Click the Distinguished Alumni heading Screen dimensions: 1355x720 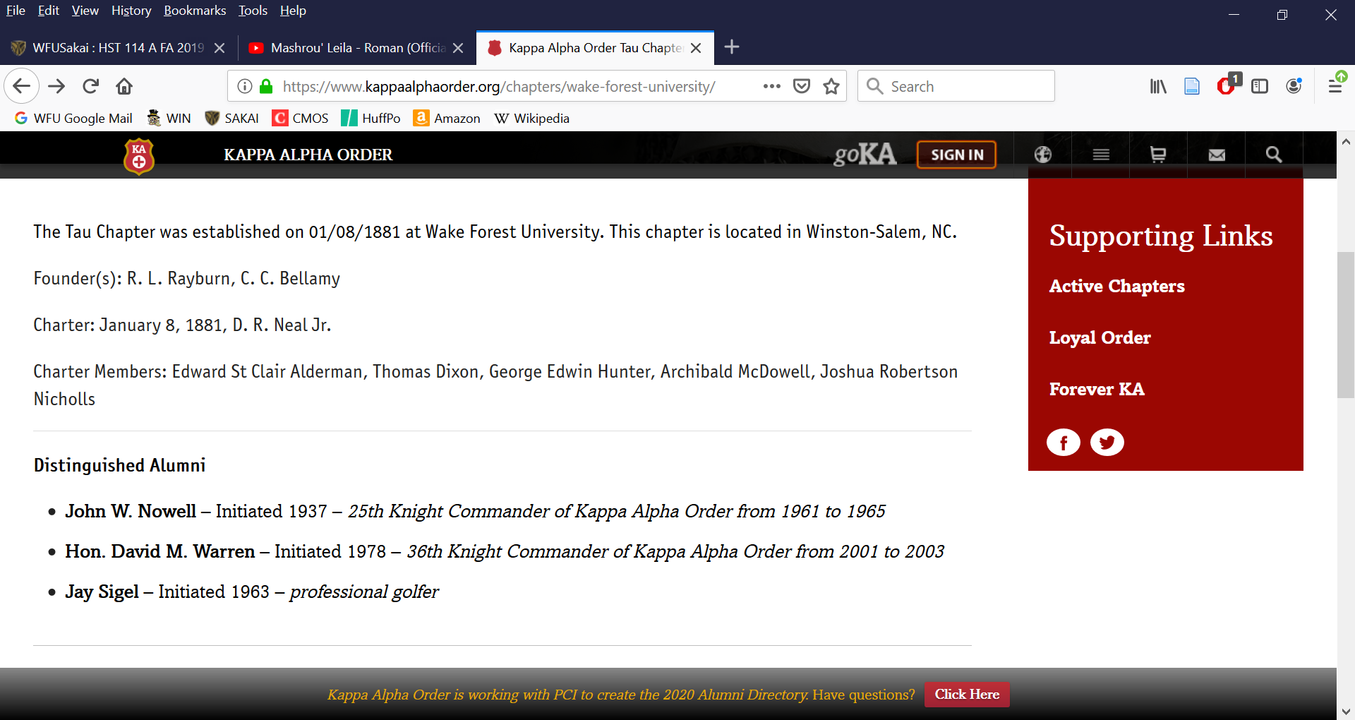point(119,465)
